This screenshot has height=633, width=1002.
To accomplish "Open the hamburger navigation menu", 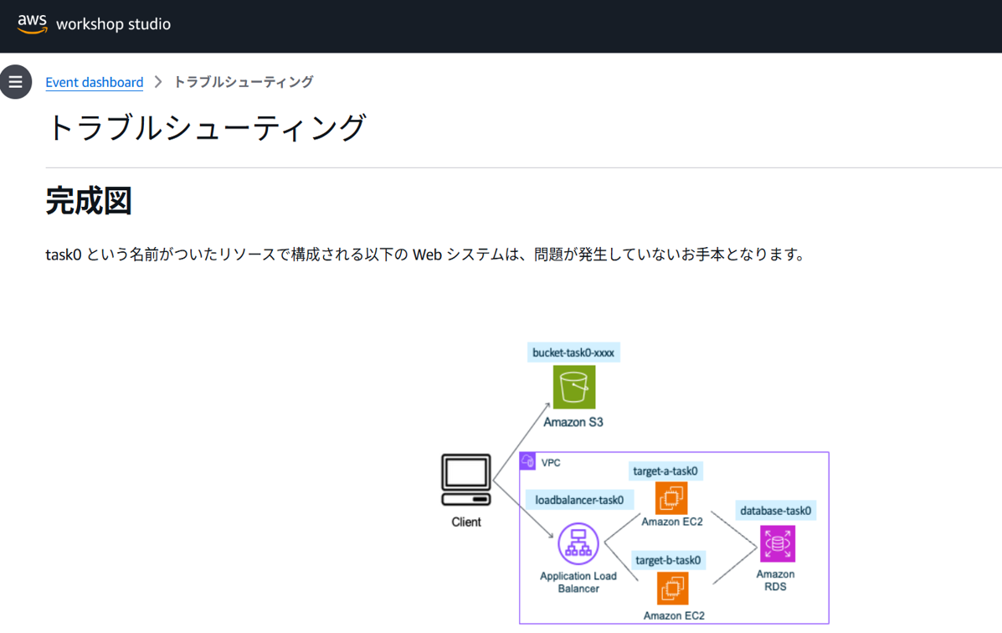I will [16, 81].
